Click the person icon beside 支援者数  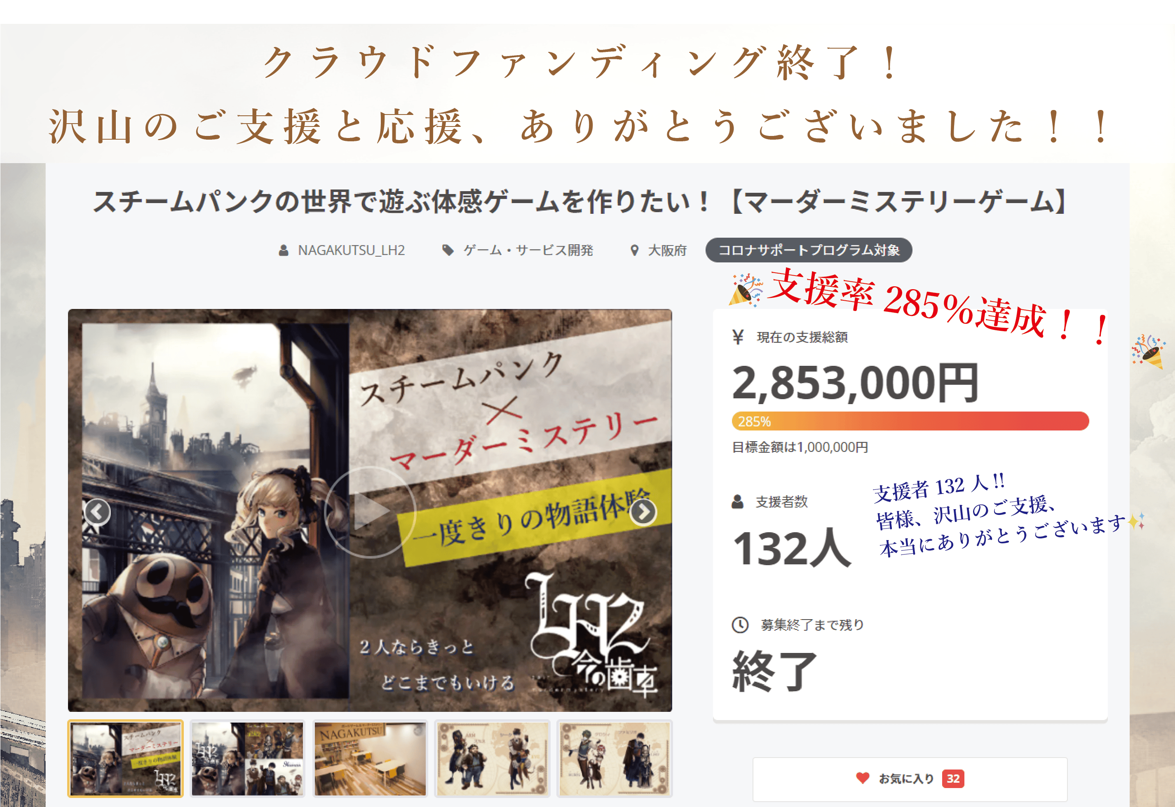point(737,502)
